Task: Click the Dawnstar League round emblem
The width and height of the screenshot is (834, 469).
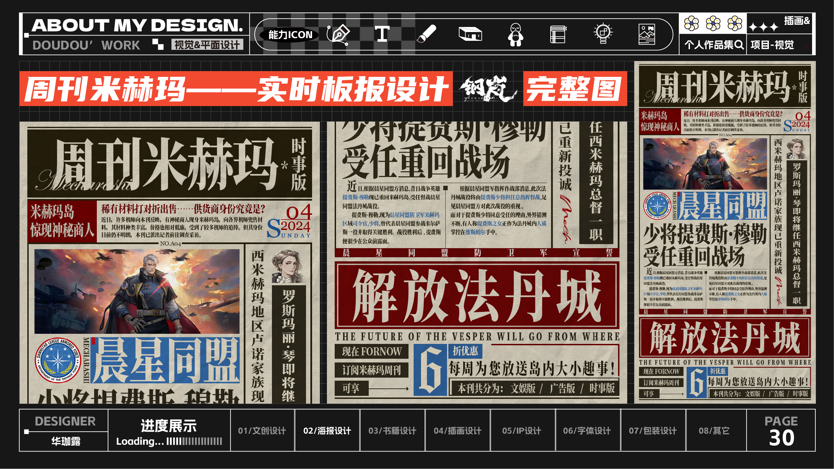Action: pyautogui.click(x=58, y=360)
